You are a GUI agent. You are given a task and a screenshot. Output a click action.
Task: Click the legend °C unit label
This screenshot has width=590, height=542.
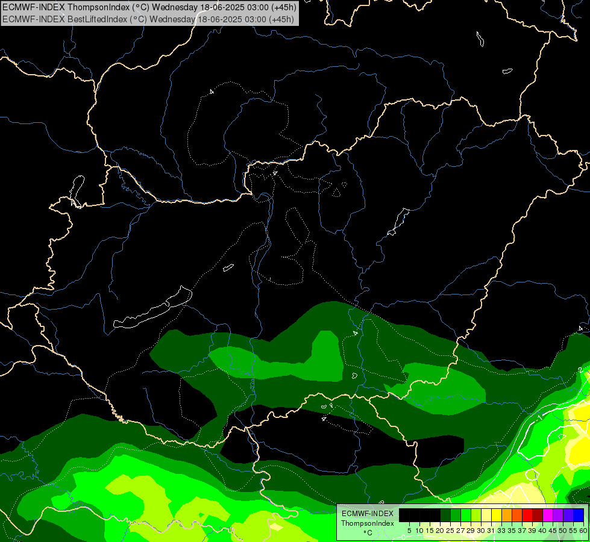368,533
